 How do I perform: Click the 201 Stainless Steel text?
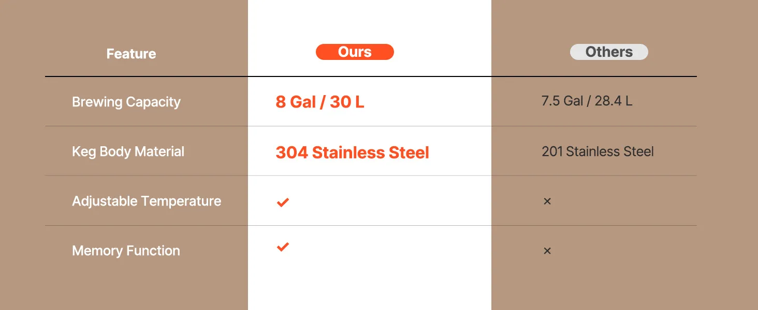click(x=597, y=151)
